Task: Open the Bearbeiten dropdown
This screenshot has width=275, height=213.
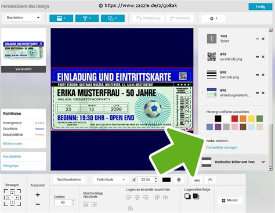Action: (x=23, y=17)
